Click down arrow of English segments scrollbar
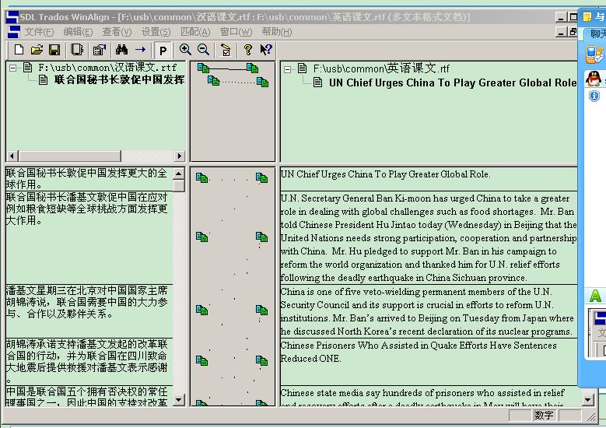This screenshot has width=606, height=428. pos(587,399)
